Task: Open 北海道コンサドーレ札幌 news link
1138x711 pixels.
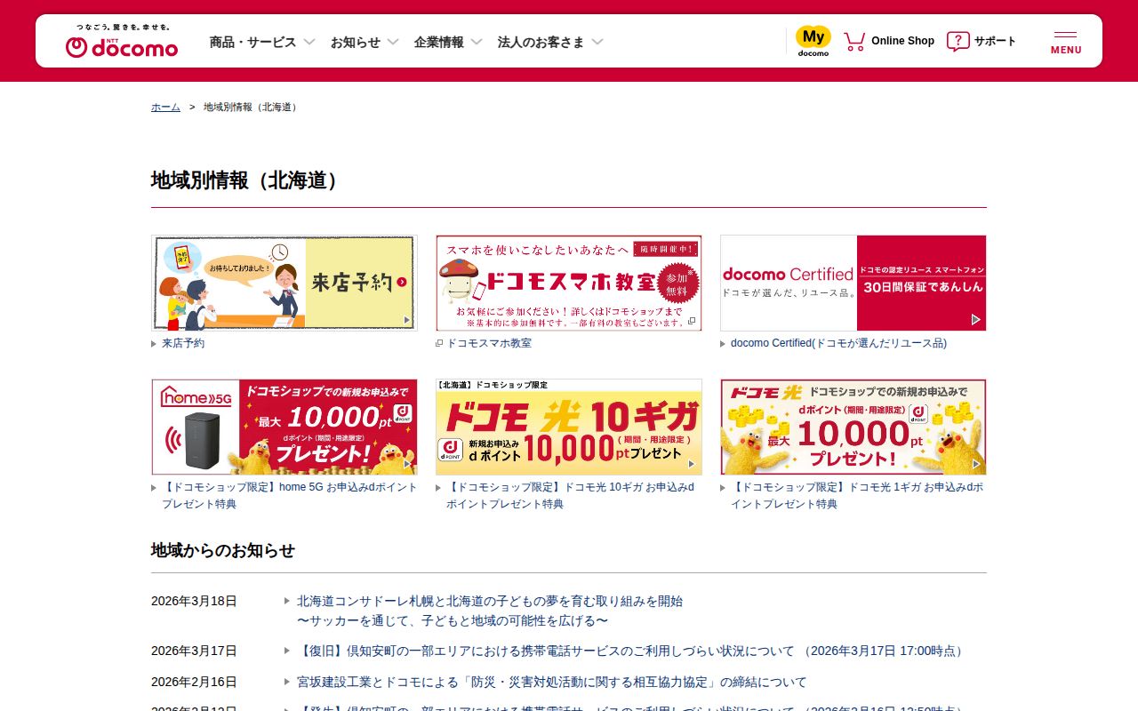Action: click(490, 611)
